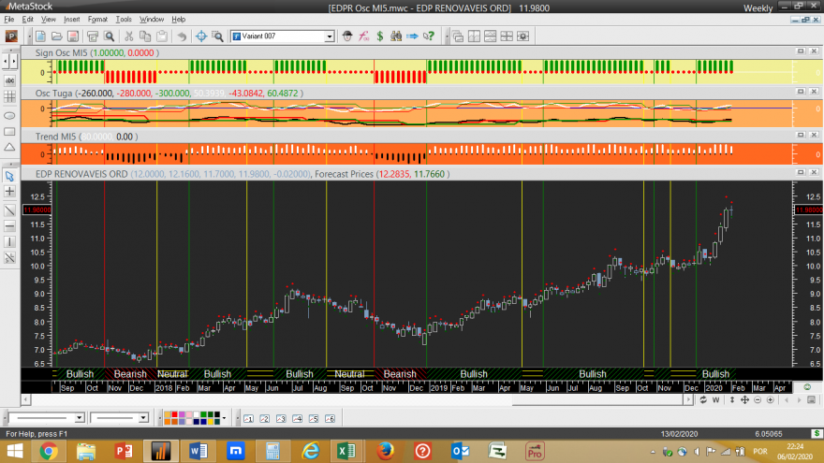824x463 pixels.
Task: Open the Format menu
Action: (x=97, y=20)
